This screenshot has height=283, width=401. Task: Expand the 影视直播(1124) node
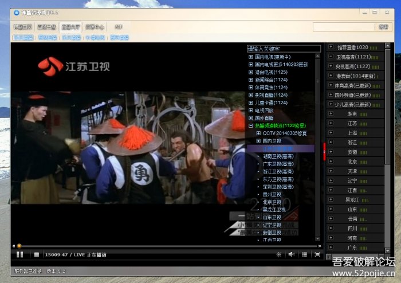coord(251,95)
